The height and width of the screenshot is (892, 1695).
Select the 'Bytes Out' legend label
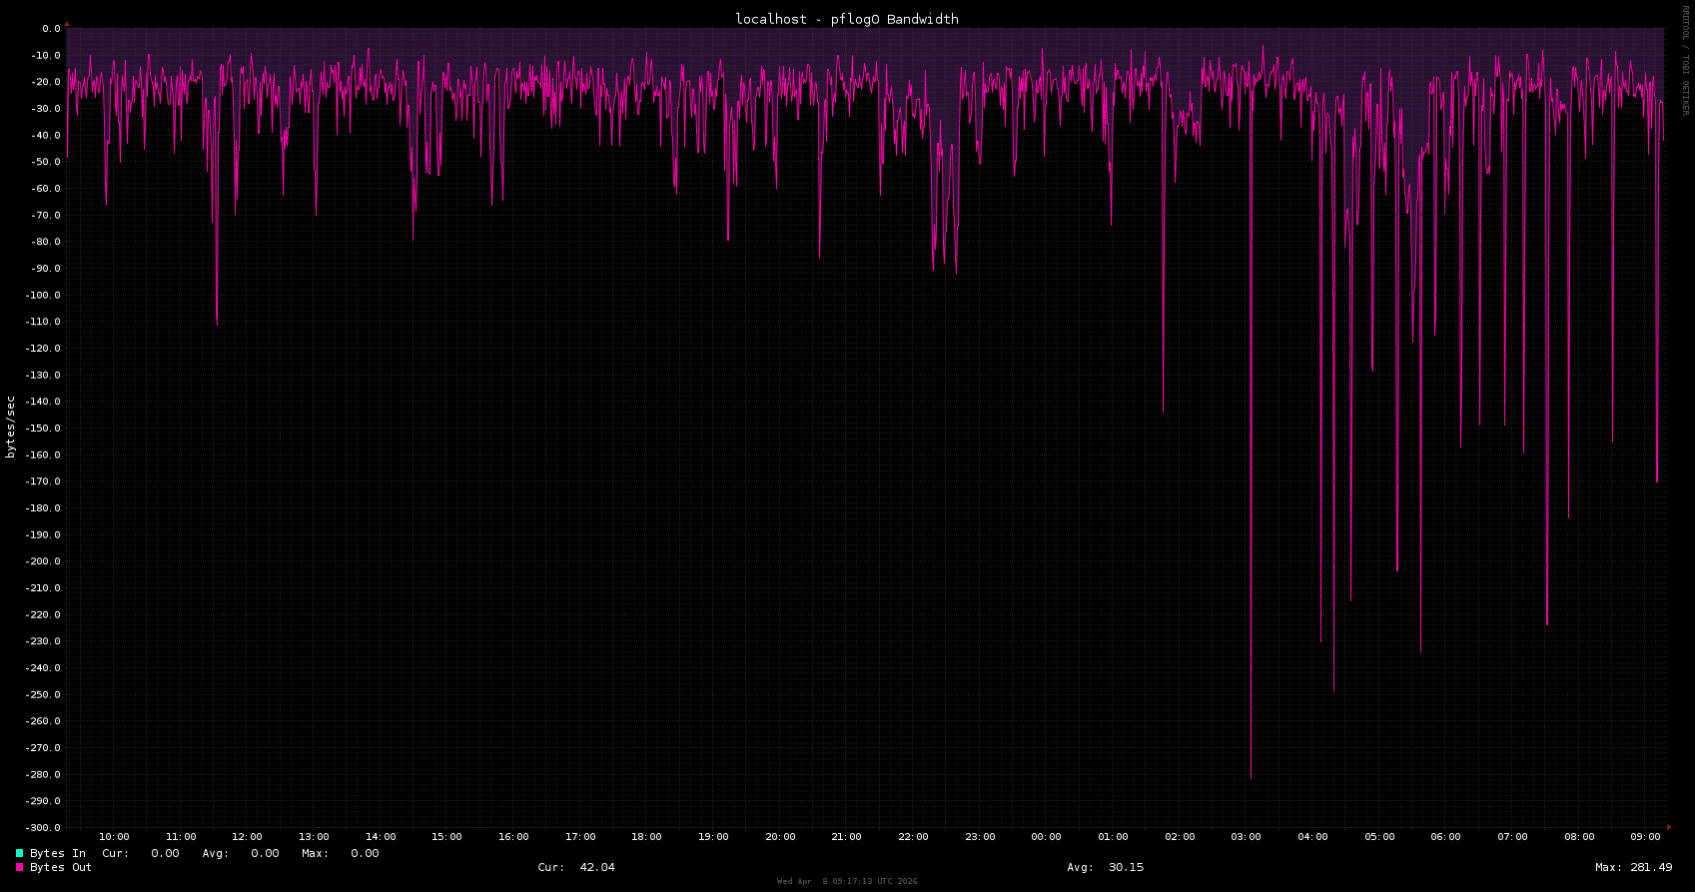point(61,867)
